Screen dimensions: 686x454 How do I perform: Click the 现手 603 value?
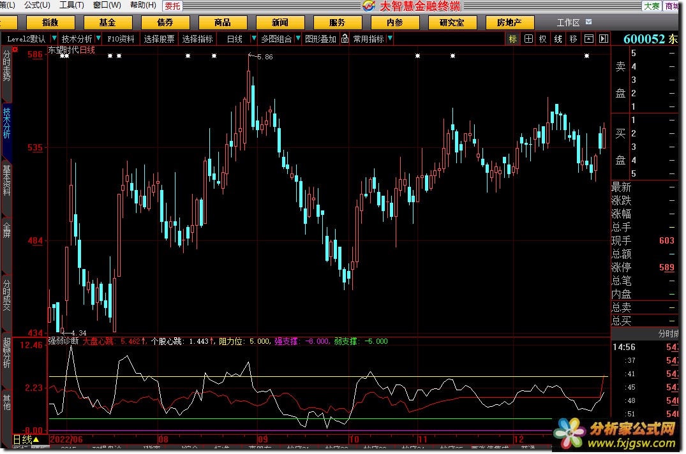(x=666, y=241)
